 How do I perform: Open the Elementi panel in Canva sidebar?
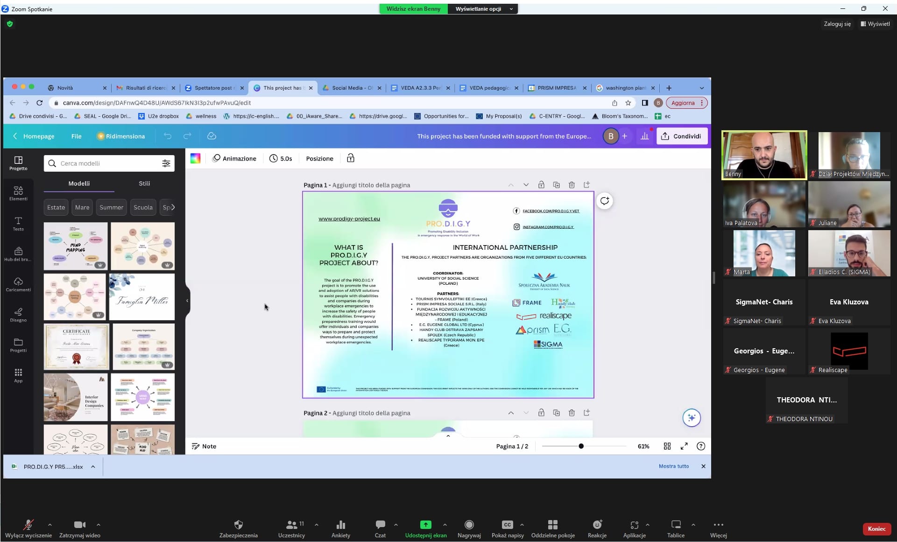pos(18,193)
